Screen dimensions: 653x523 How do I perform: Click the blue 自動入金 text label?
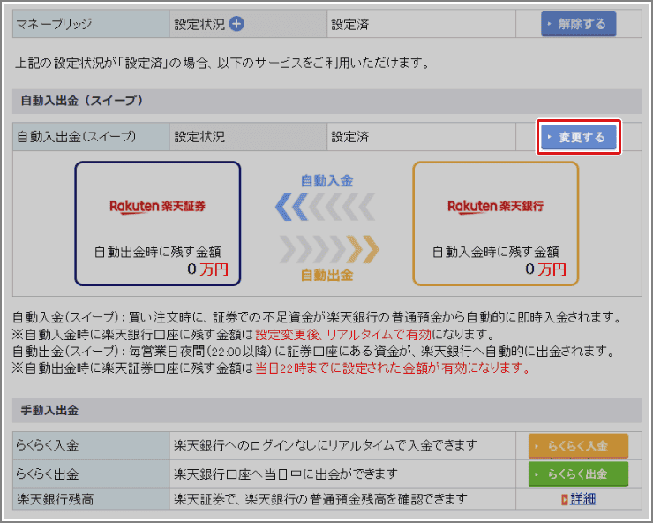pos(326,180)
